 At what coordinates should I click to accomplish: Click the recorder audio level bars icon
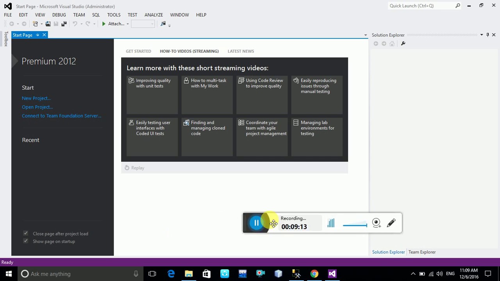point(331,223)
